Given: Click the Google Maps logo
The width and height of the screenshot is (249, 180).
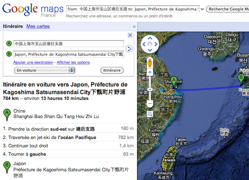Looking at the screenshot, I should tap(33, 10).
